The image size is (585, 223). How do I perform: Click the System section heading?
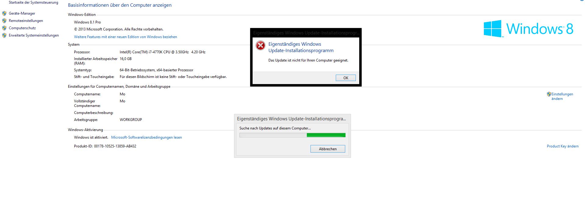[74, 44]
